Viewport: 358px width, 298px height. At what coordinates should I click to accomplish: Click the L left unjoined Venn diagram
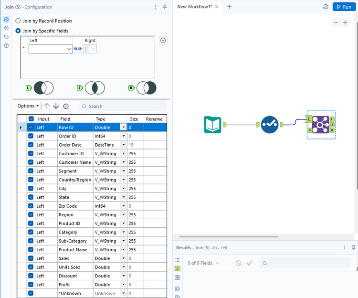43,88
